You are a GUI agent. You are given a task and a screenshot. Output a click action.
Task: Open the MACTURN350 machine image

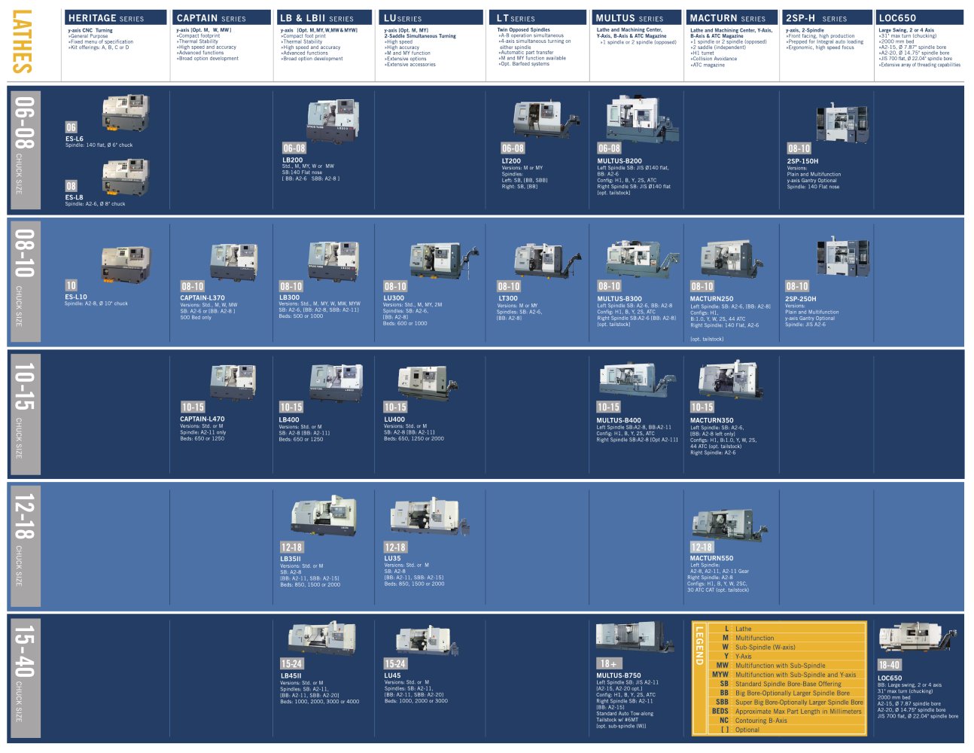(730, 381)
